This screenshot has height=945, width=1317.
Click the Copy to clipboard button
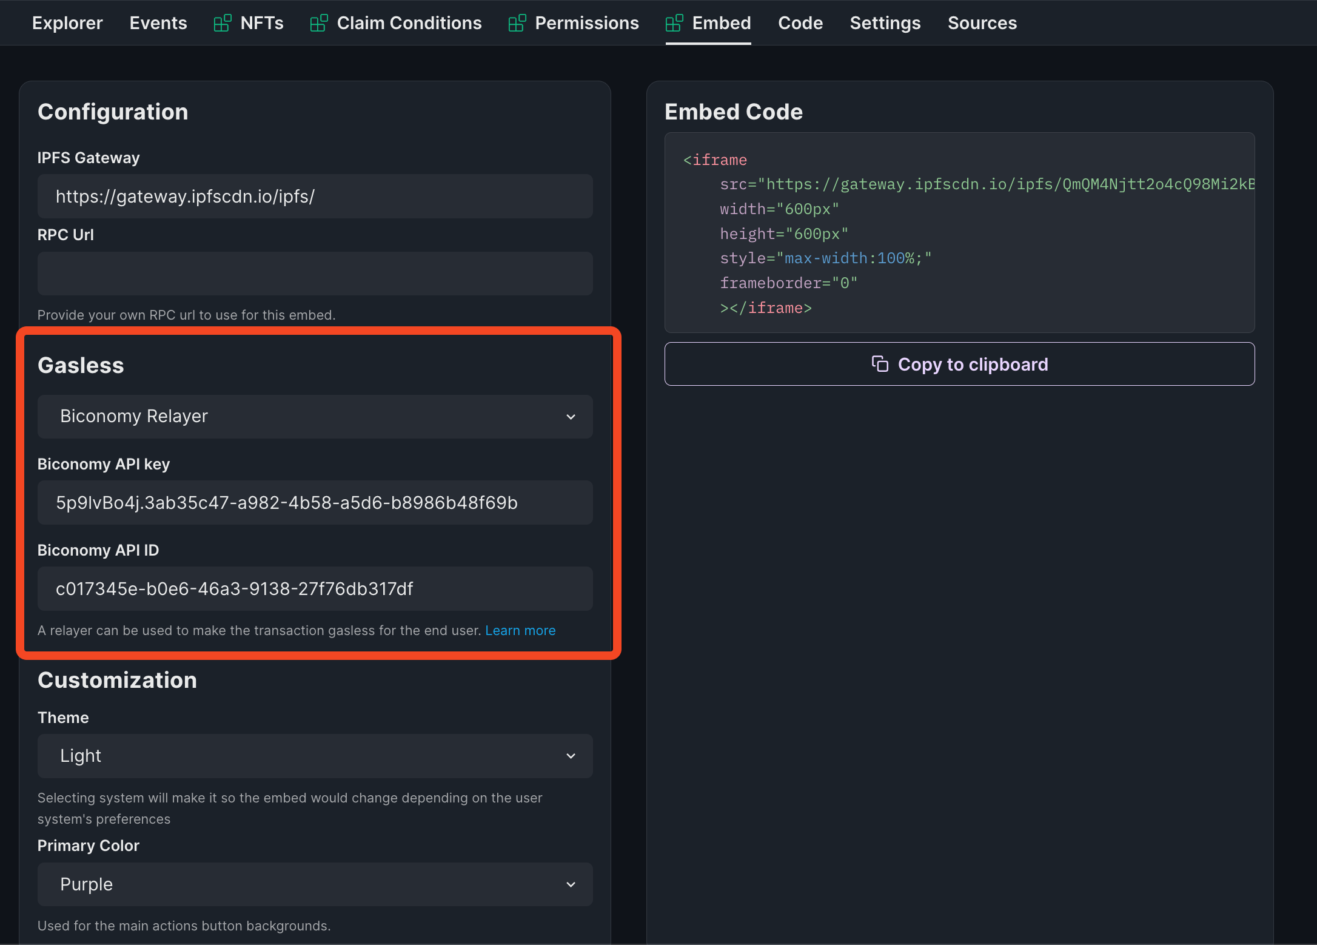click(x=959, y=364)
